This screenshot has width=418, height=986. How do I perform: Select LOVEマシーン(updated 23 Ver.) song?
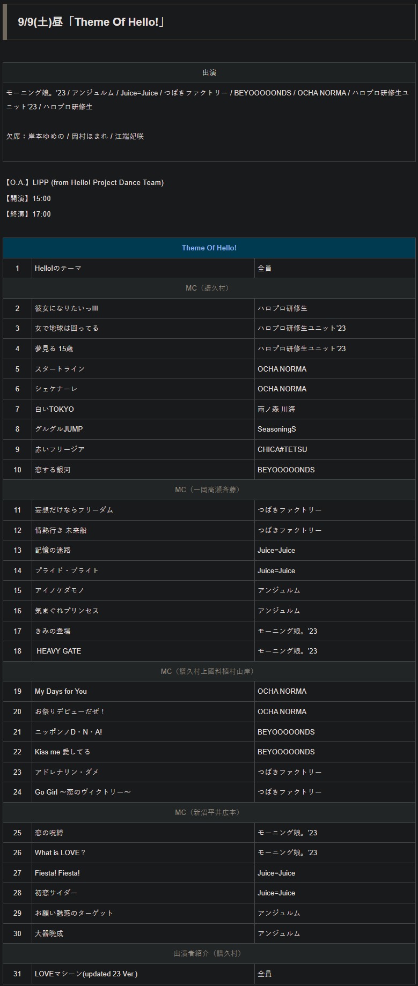[209, 974]
